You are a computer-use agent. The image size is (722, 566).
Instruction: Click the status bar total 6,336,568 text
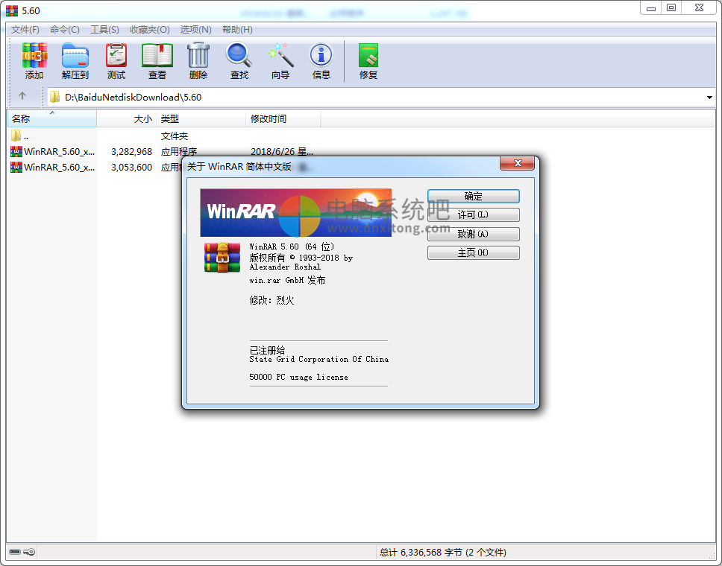pos(442,552)
